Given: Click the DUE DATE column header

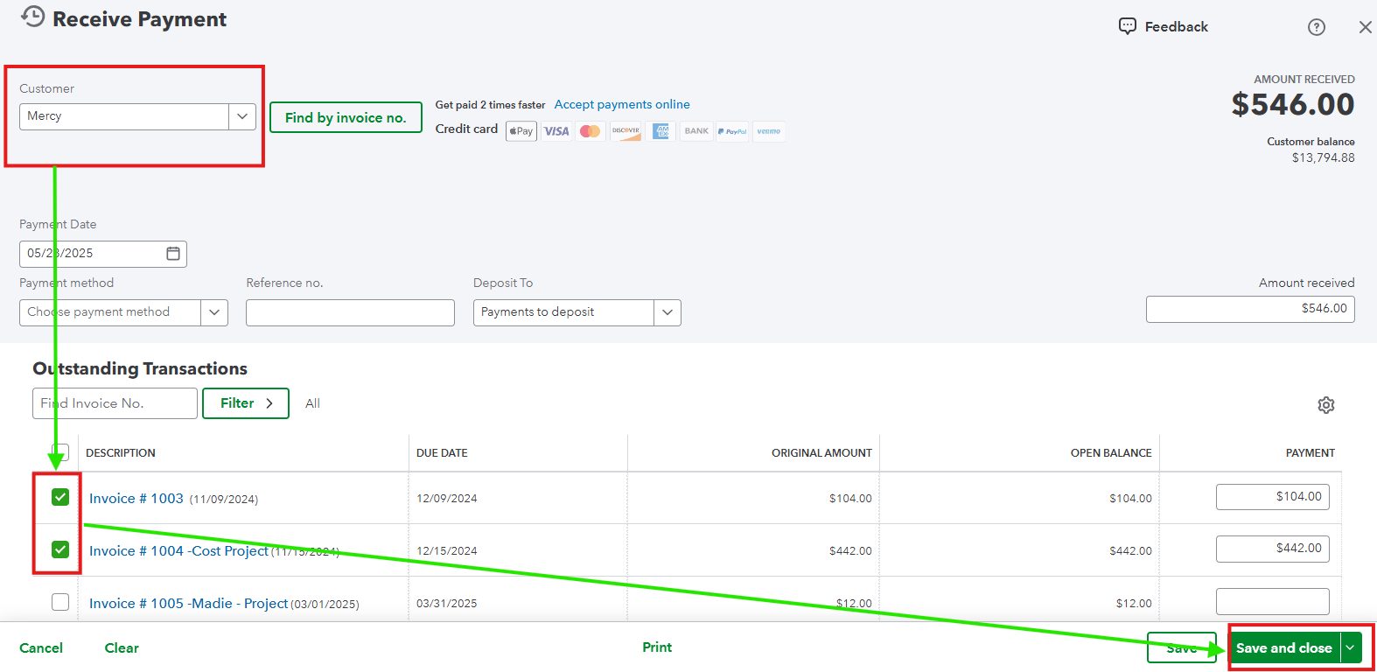Looking at the screenshot, I should pos(442,453).
